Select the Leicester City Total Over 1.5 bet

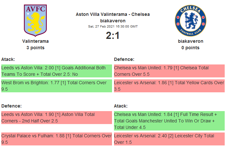(x=169, y=139)
